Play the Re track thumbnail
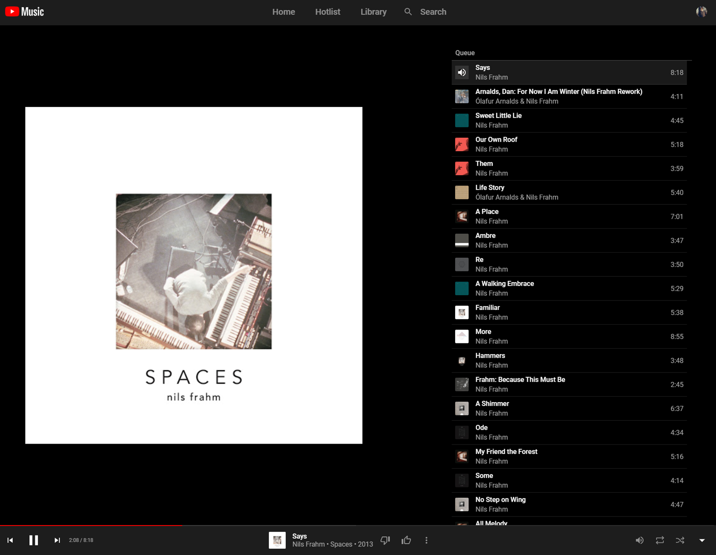The image size is (716, 555). (462, 264)
